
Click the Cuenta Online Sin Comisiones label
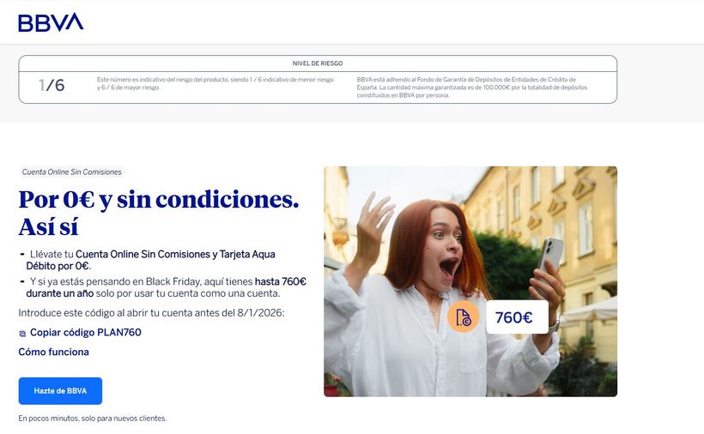72,172
